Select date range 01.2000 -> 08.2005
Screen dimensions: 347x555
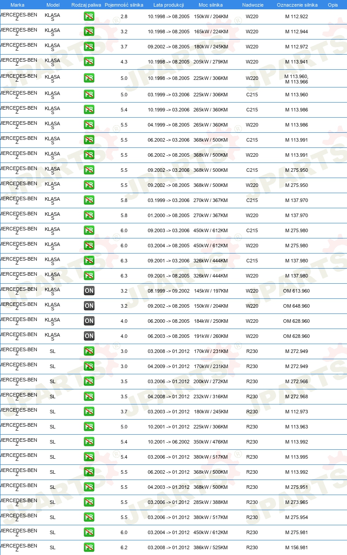(169, 216)
